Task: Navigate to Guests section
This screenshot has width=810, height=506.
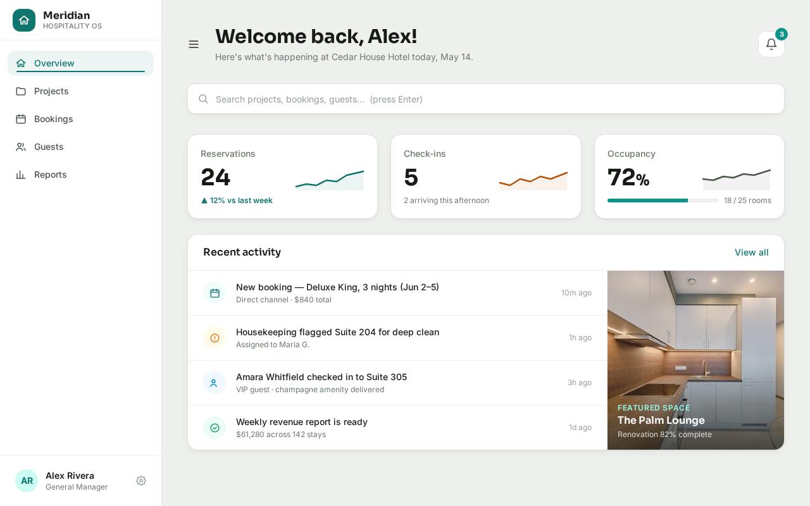Action: 80,147
